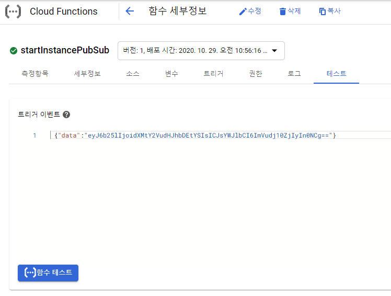Click into the trigger event JSON editor
The width and height of the screenshot is (391, 296).
[221, 135]
